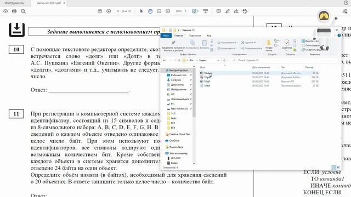The image size is (351, 197).
Task: Open the Explorer help question mark icon
Action: (339, 35)
